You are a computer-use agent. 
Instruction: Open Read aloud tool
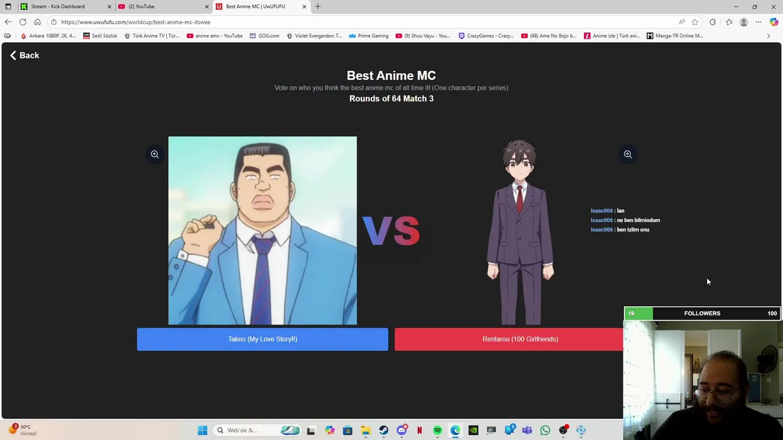coord(681,22)
